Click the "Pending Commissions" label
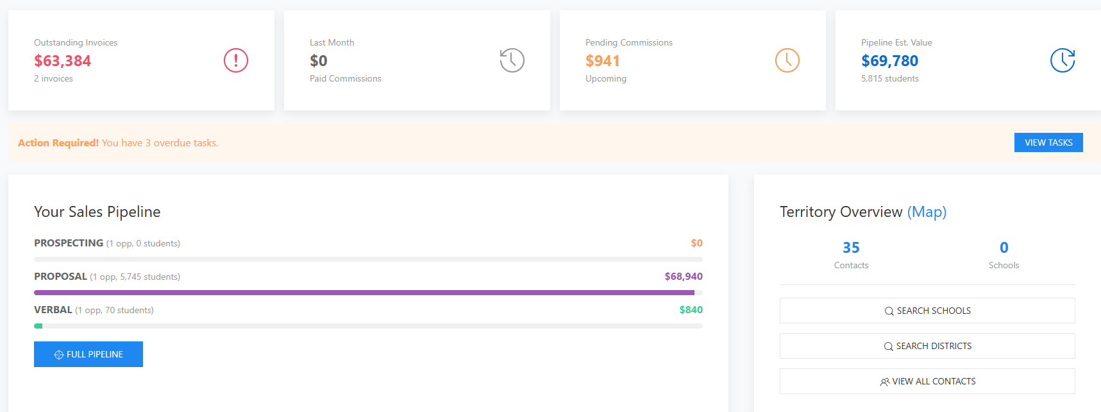The image size is (1101, 412). pos(629,42)
